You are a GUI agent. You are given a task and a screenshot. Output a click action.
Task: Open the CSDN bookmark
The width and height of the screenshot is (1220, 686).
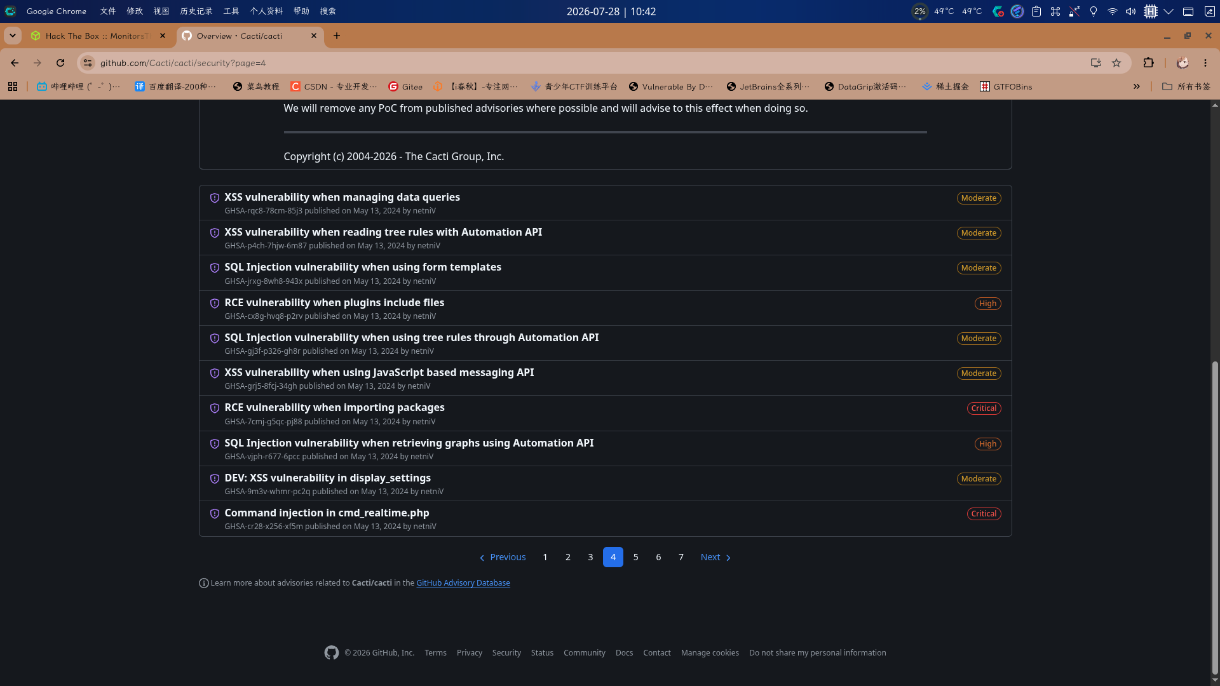click(x=334, y=86)
